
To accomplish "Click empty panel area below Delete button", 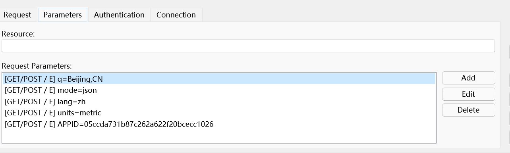I will pyautogui.click(x=468, y=131).
